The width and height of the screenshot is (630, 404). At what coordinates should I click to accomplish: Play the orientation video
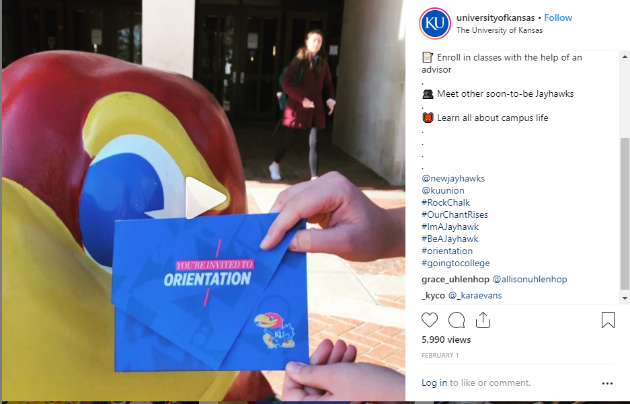point(205,198)
